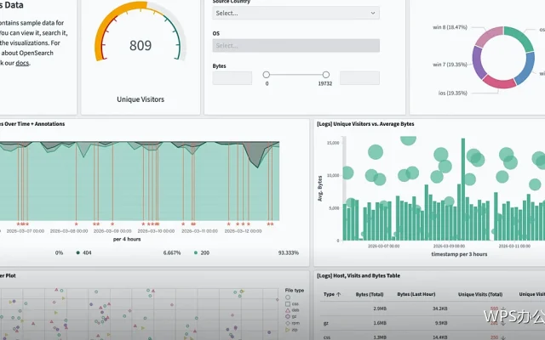Select the win 8 (18.47%) donut label
545x340 pixels.
point(450,27)
